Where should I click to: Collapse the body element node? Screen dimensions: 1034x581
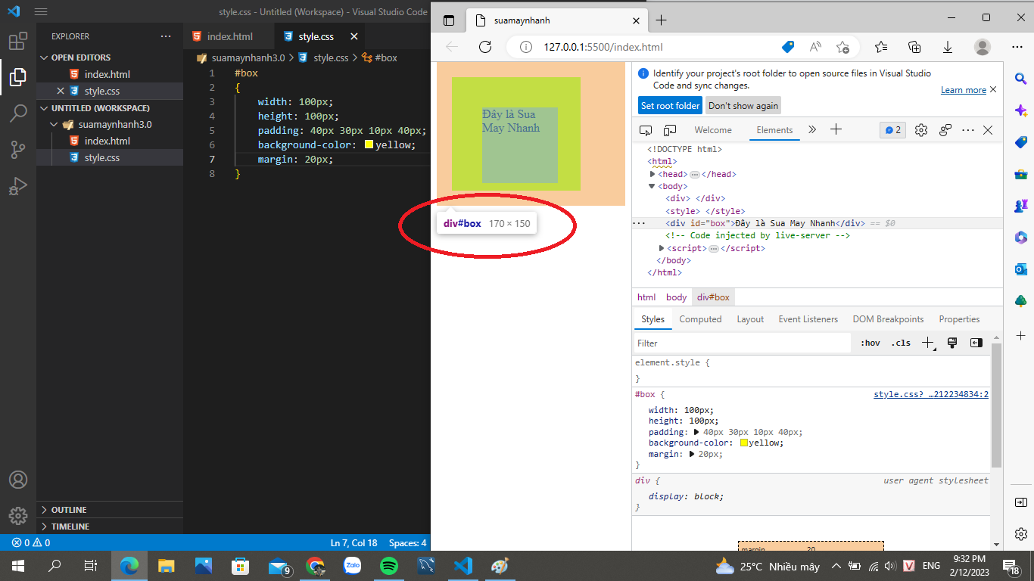pyautogui.click(x=652, y=186)
